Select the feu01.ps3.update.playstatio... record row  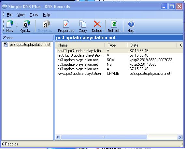pos(119,55)
